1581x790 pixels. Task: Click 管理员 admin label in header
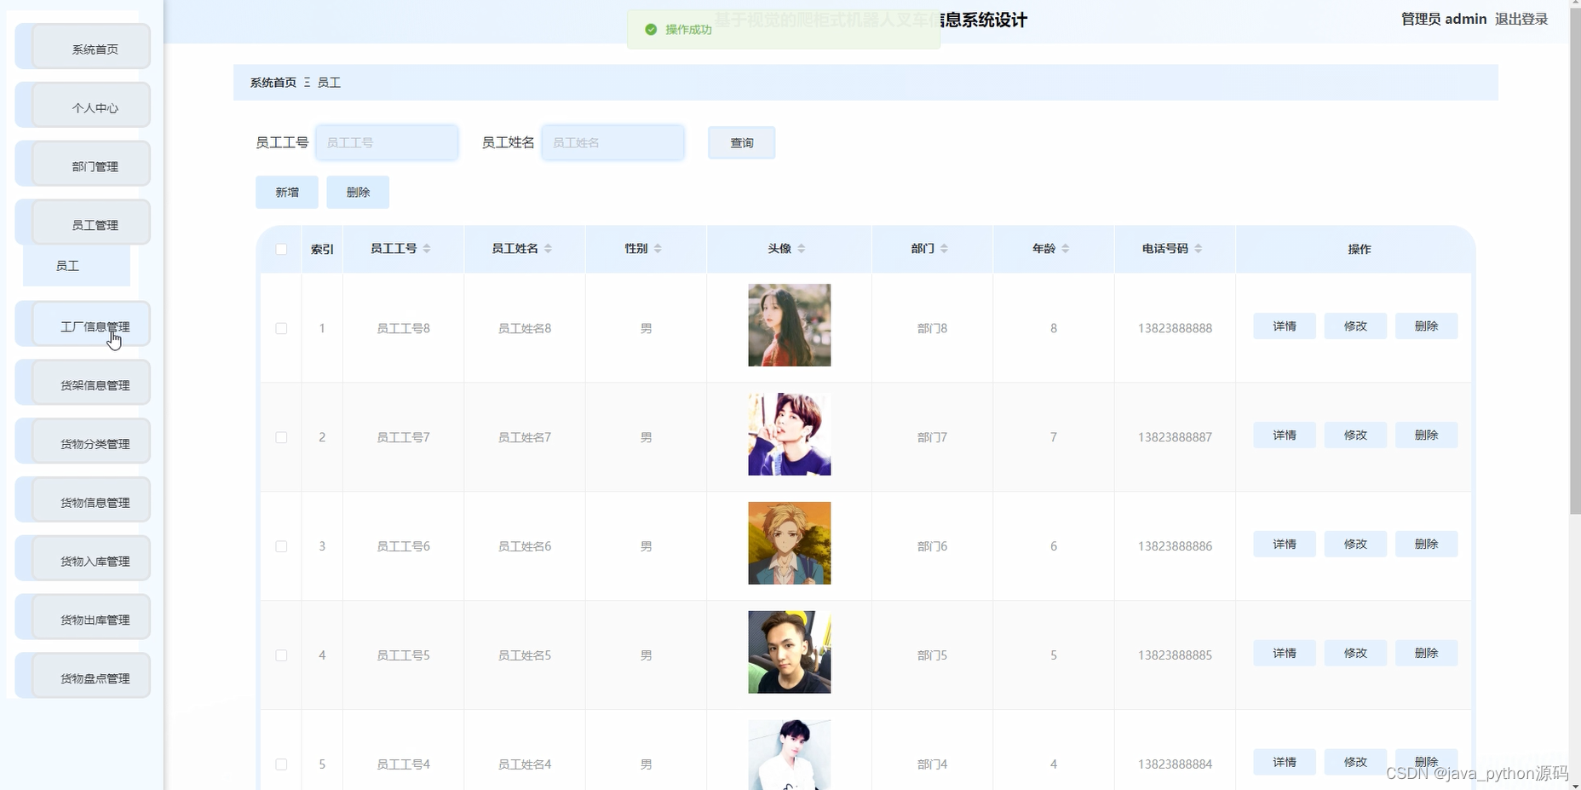pyautogui.click(x=1444, y=20)
